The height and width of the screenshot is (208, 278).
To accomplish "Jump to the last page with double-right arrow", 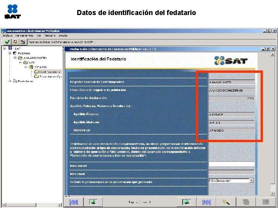I will pos(207,202).
